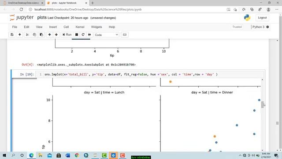This screenshot has width=282, height=159.
Task: View site information icon in address bar
Action: 30,9
